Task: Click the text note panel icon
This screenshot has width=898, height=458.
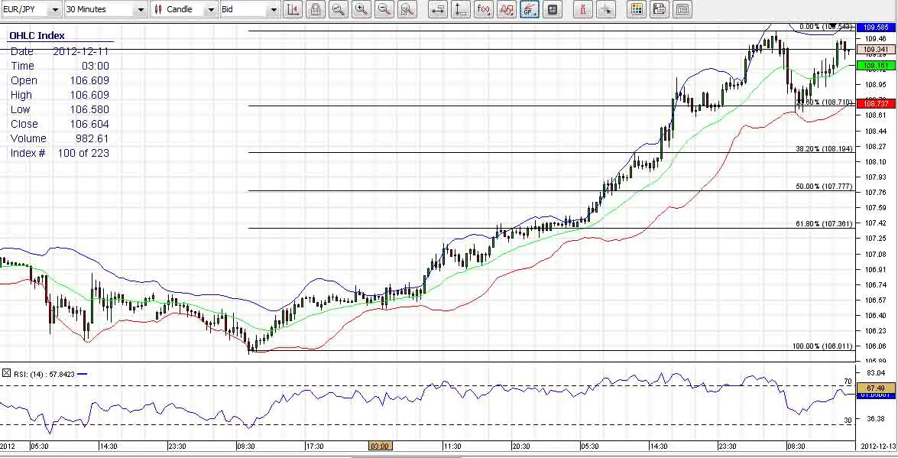Action: [x=552, y=9]
